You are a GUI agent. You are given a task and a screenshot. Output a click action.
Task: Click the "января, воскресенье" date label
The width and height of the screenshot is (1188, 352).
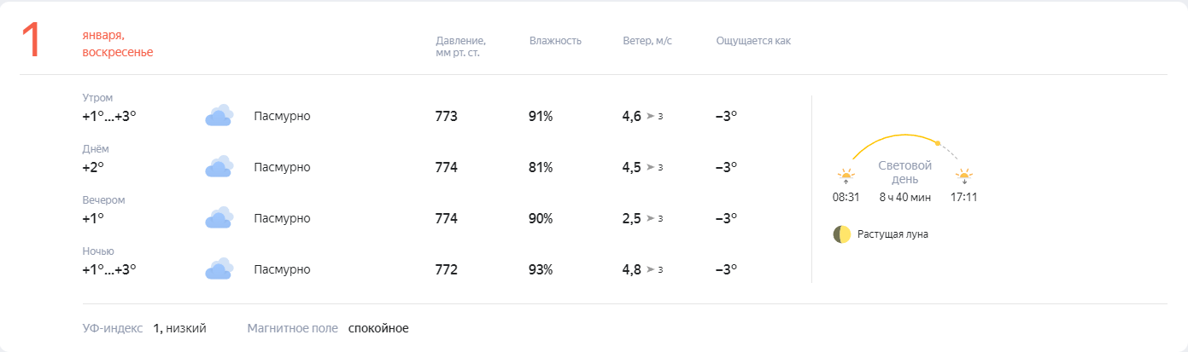tap(118, 43)
